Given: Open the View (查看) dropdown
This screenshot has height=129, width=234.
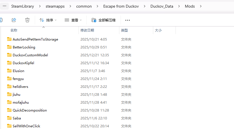Looking at the screenshot, I should (x=73, y=20).
